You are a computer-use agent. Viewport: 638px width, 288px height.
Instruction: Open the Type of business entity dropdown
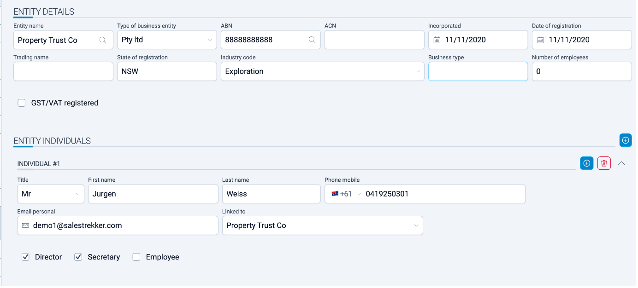click(x=166, y=40)
